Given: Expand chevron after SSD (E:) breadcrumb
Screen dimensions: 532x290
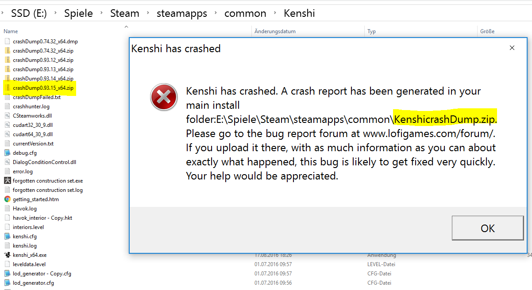Looking at the screenshot, I should pos(56,13).
